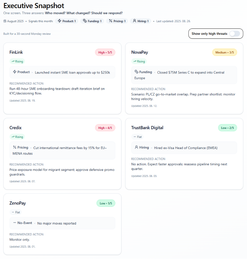Click the Product lightning icon on FinLink card
The height and width of the screenshot is (259, 247).
point(14,72)
